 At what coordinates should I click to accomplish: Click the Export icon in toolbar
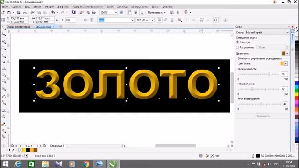coord(88,13)
